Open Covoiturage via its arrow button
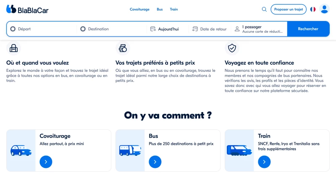 point(46,162)
